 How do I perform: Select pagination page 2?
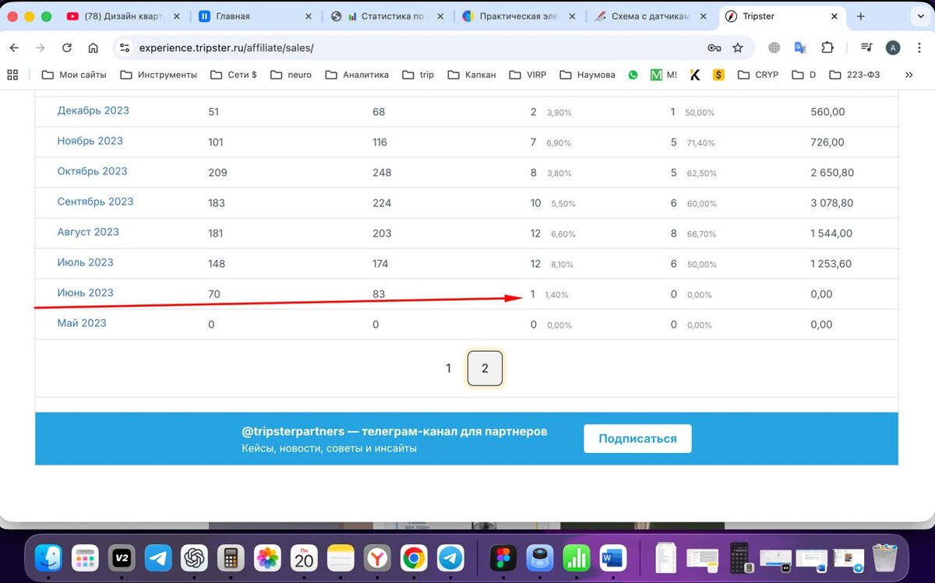[485, 368]
